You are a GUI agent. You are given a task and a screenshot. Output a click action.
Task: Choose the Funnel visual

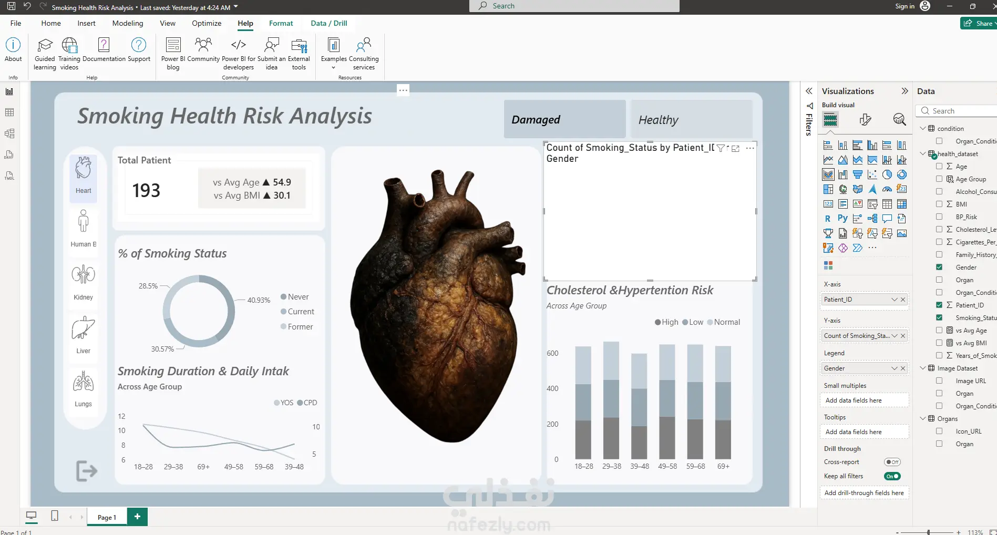tap(858, 174)
